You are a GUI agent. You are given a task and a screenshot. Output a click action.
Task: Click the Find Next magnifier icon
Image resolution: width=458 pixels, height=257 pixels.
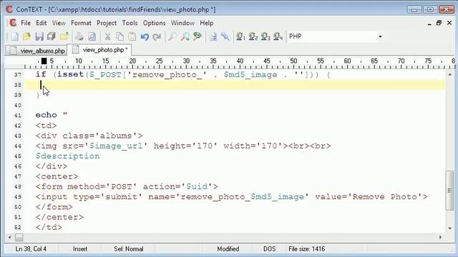point(185,36)
